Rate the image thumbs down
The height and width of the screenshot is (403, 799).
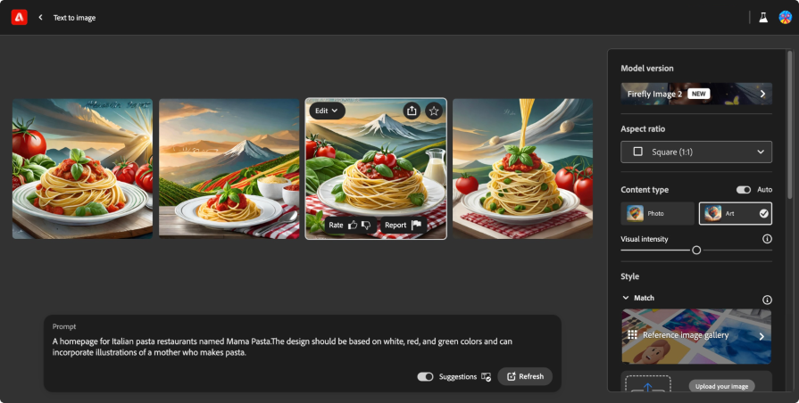click(x=366, y=225)
